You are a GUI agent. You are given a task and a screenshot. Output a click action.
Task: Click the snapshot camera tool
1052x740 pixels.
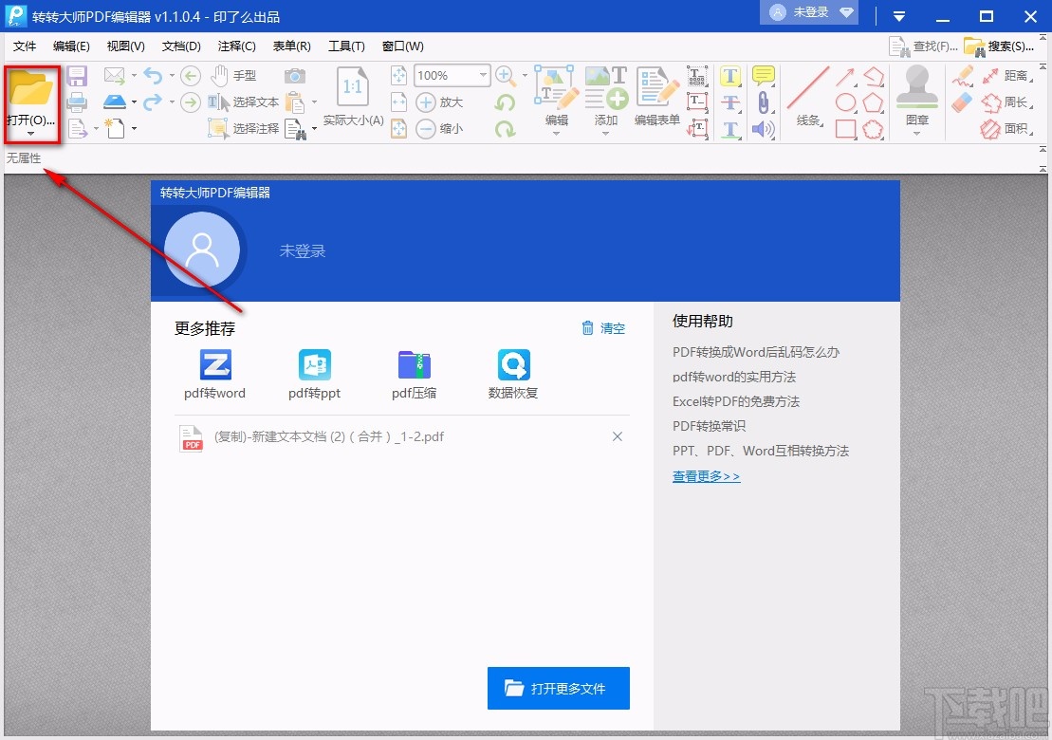[x=294, y=75]
